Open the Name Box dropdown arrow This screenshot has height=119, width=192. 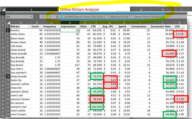[31, 17]
